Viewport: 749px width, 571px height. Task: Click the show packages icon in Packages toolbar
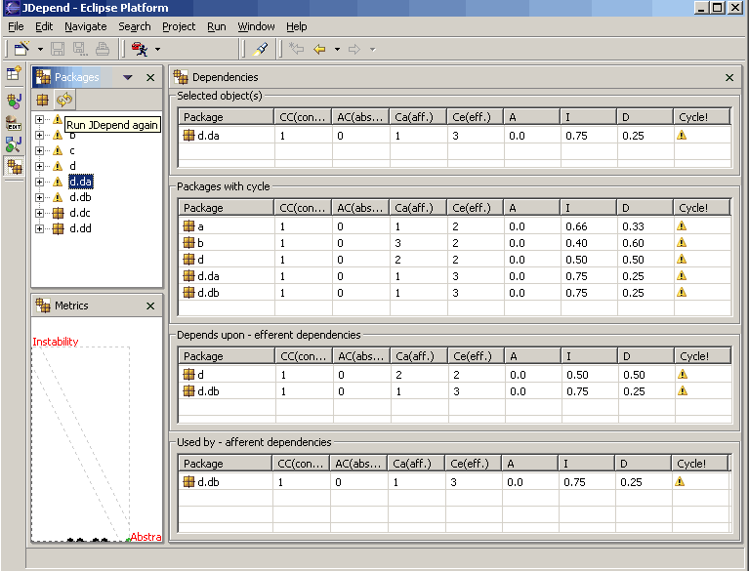[43, 100]
